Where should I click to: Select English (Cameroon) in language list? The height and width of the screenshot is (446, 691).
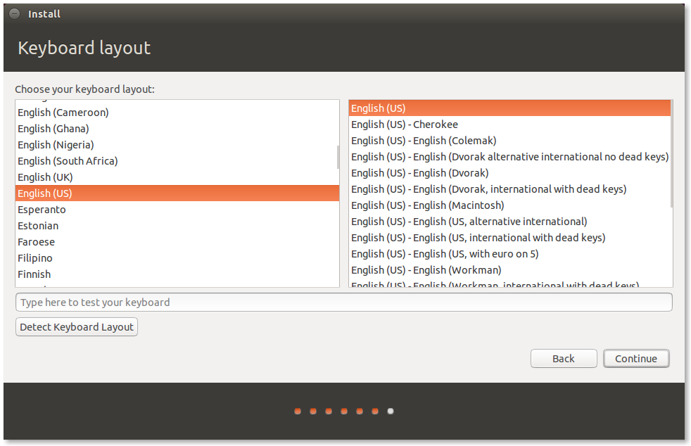[177, 113]
